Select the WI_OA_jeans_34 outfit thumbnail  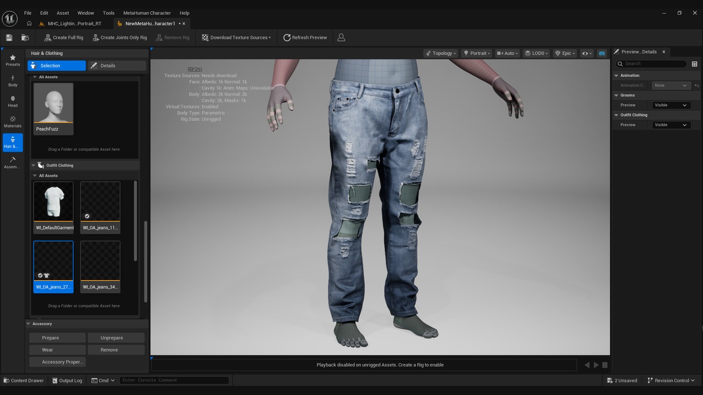tap(100, 267)
